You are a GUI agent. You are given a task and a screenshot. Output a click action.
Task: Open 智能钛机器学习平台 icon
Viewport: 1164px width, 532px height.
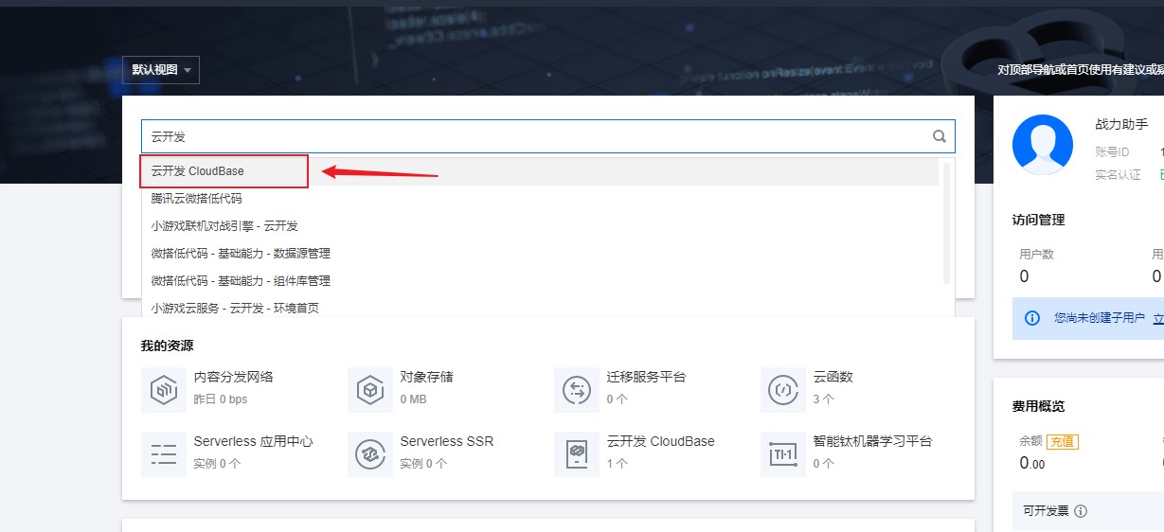783,454
